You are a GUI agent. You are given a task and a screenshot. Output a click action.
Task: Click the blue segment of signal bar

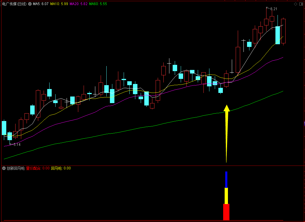(x=226, y=180)
